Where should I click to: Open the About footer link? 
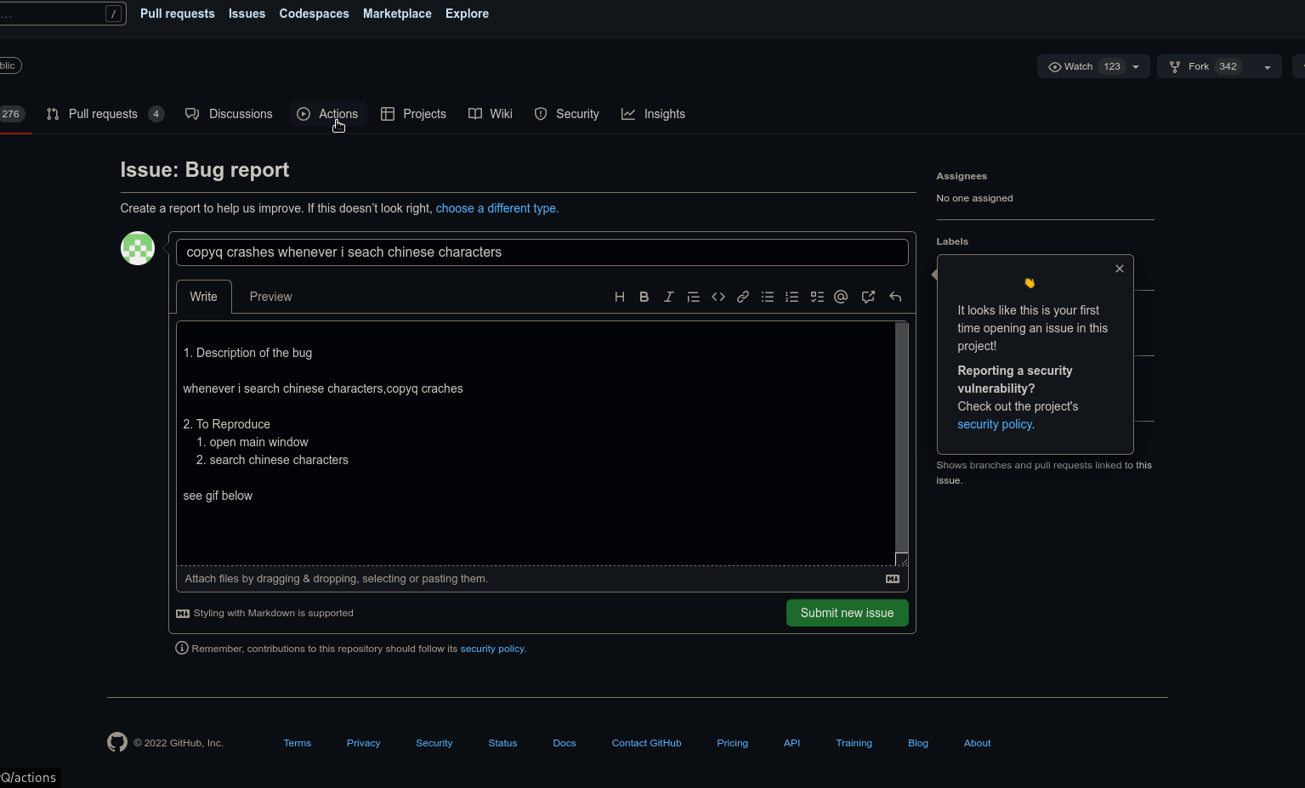tap(977, 743)
